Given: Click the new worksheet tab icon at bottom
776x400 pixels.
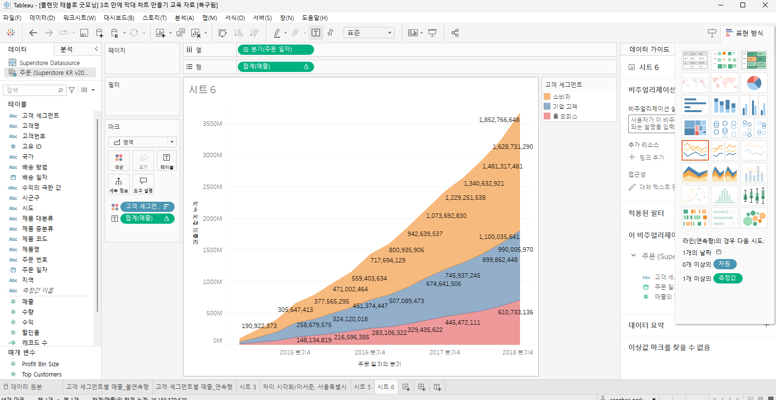Looking at the screenshot, I should pos(406,387).
